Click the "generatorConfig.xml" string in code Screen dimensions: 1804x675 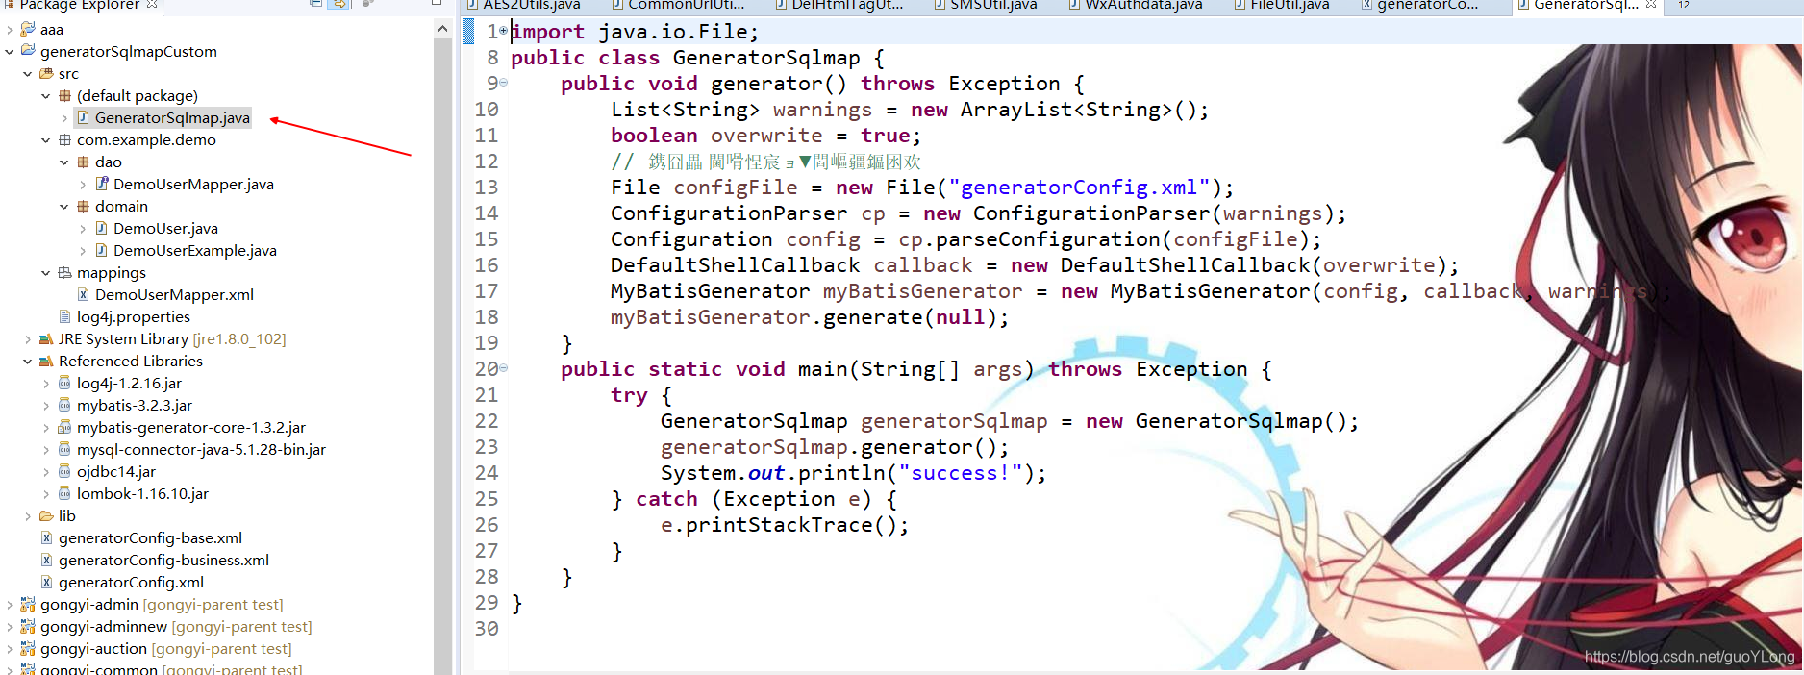[x=1079, y=187]
